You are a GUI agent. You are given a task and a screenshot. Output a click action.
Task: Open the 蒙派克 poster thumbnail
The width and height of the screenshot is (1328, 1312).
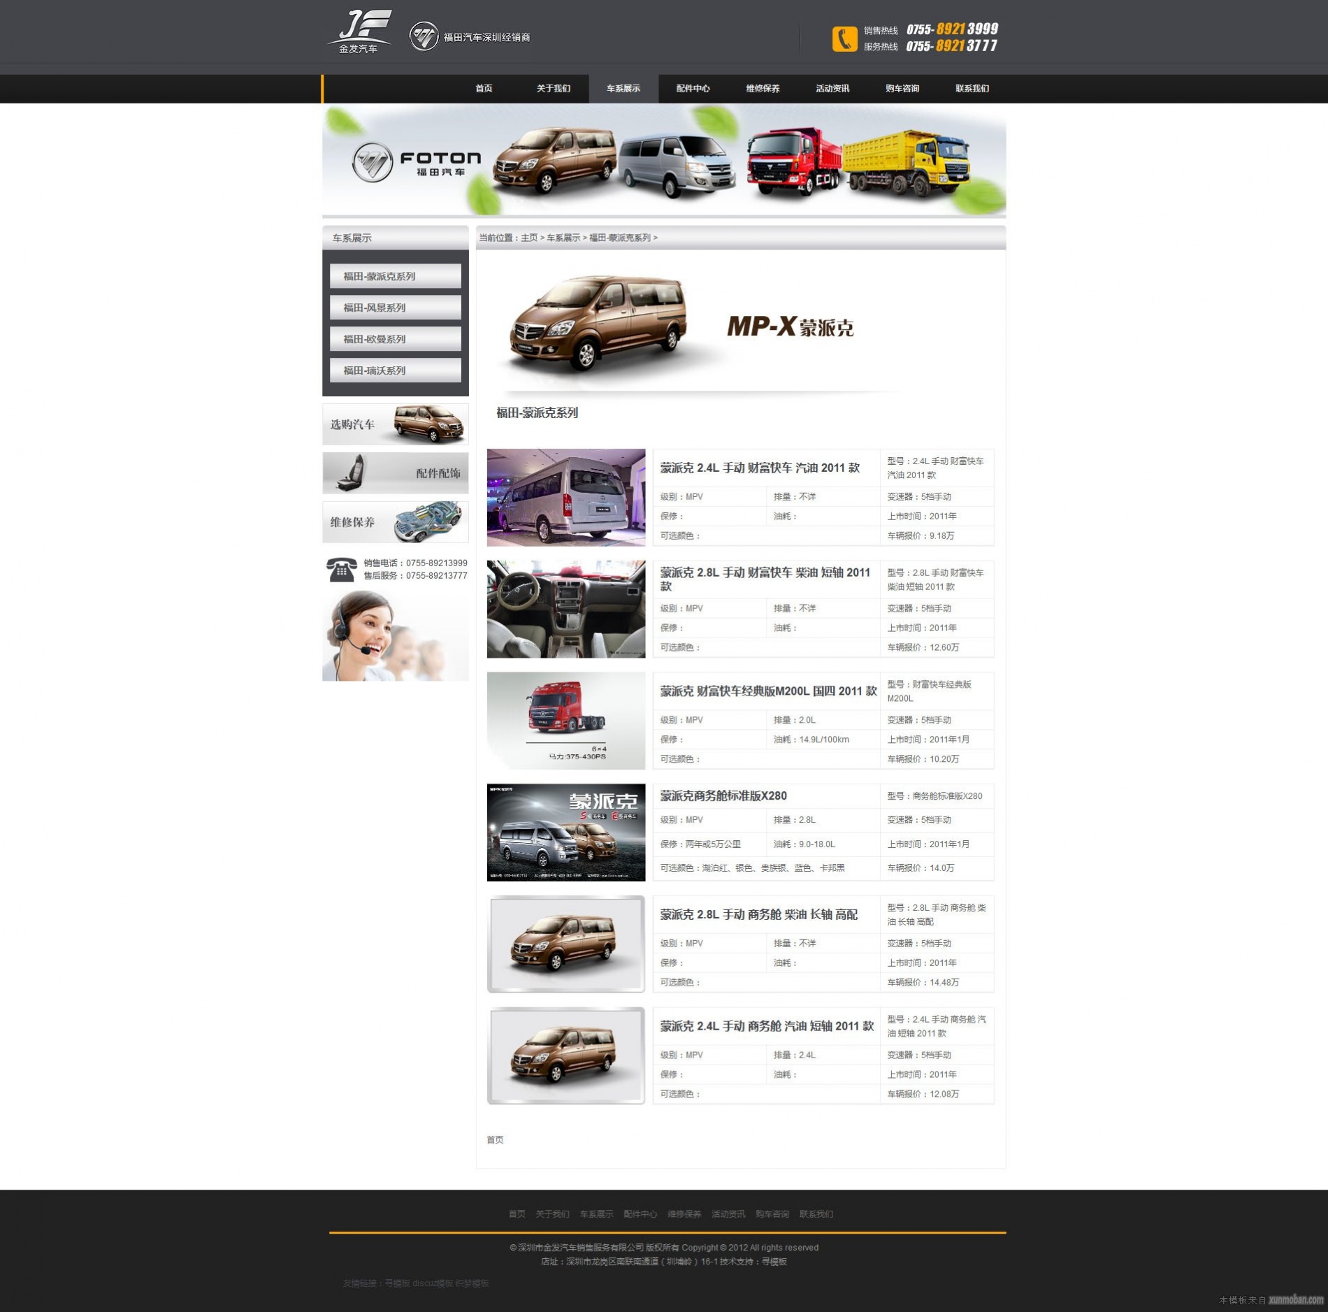point(566,832)
